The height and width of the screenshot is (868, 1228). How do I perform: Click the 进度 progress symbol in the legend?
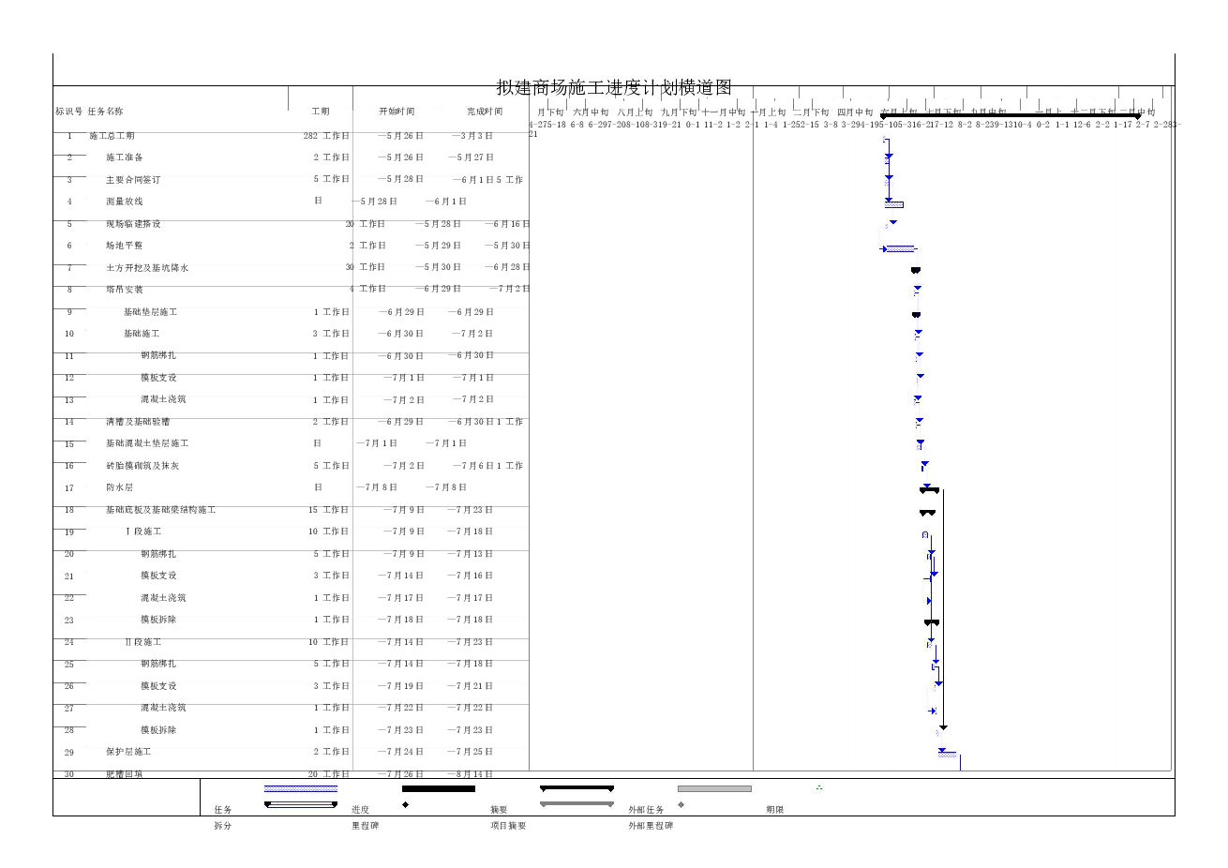click(439, 788)
